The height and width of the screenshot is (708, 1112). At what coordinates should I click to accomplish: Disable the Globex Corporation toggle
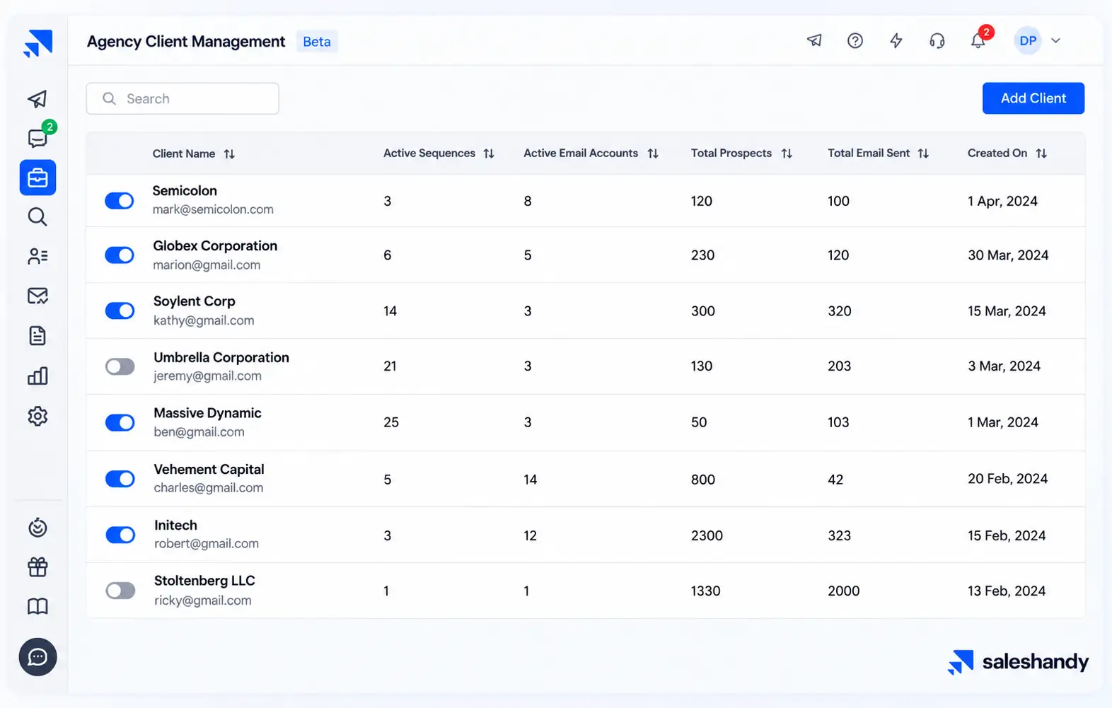pos(120,255)
